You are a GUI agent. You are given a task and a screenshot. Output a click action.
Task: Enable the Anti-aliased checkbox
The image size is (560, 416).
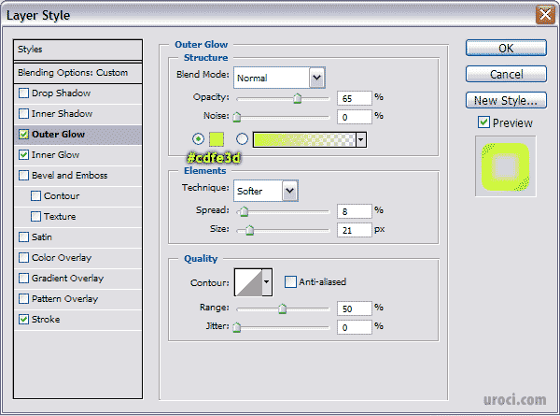(x=290, y=282)
